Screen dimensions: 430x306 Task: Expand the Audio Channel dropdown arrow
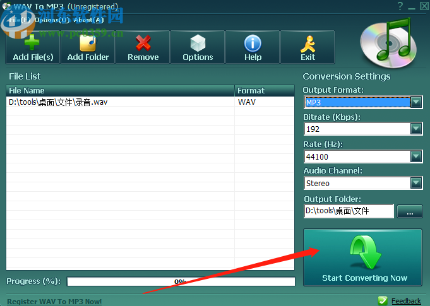click(x=416, y=183)
